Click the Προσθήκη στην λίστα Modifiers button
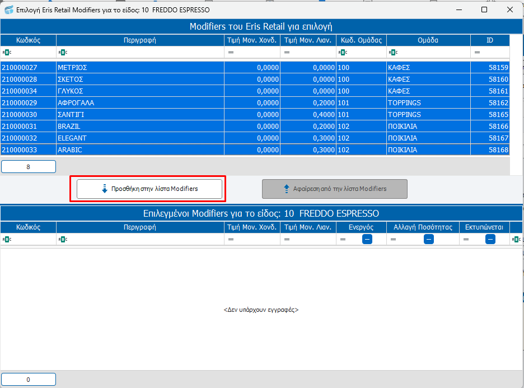Screen dimensions: 524x388 point(149,189)
